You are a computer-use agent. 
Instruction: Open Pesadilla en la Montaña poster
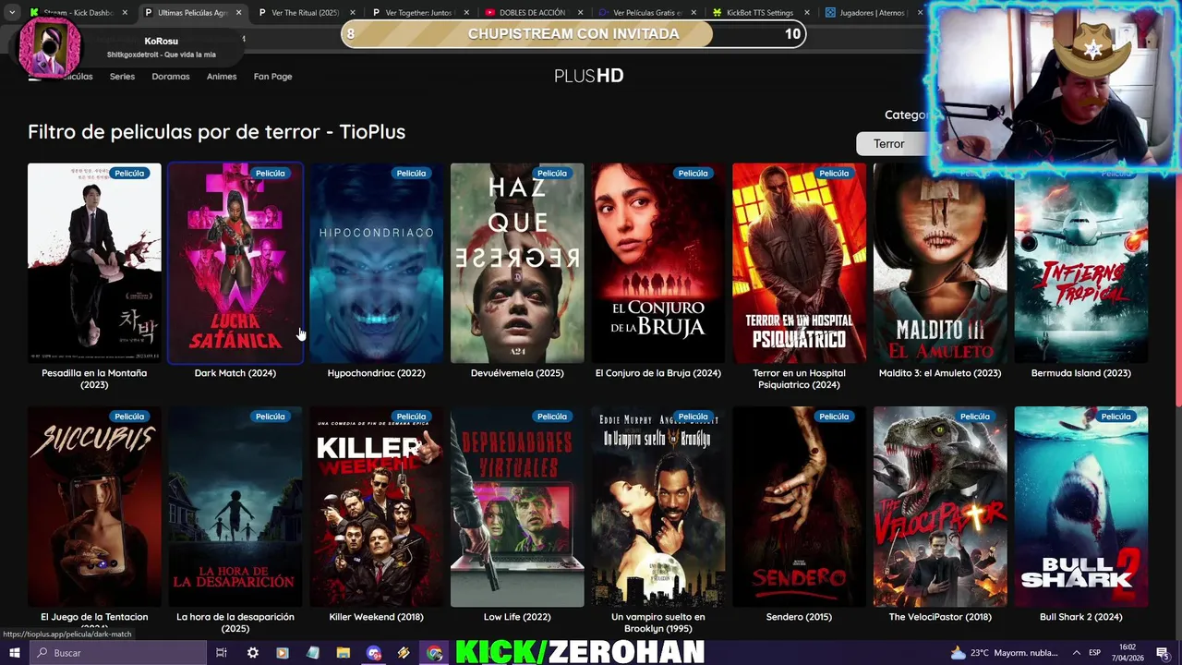[x=94, y=263]
